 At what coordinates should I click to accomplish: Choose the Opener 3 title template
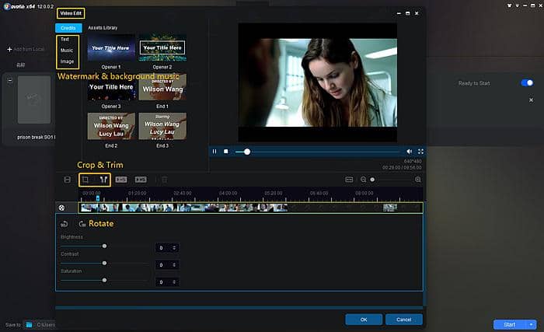(111, 87)
